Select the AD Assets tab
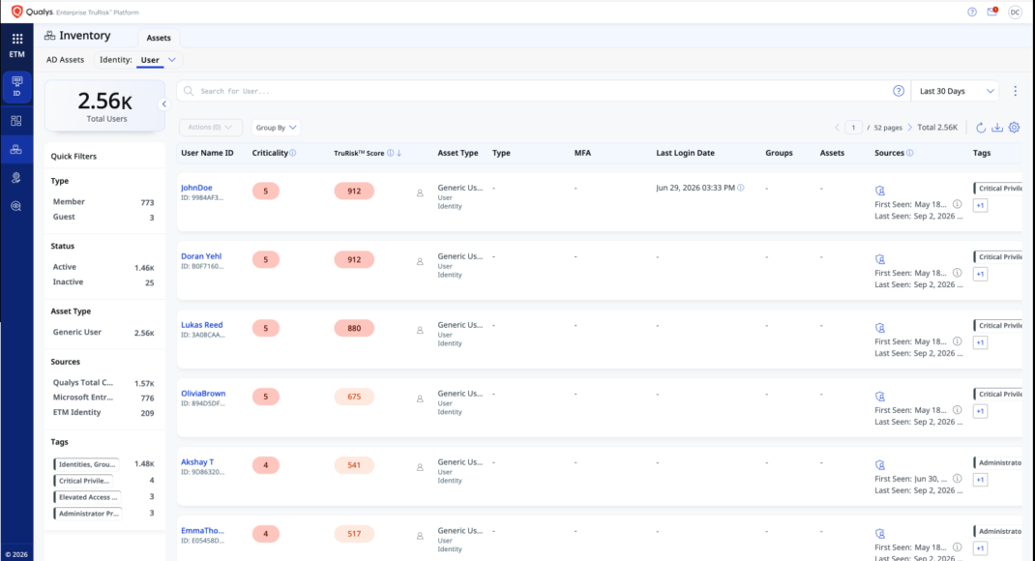Viewport: 1035px width, 561px height. click(66, 60)
